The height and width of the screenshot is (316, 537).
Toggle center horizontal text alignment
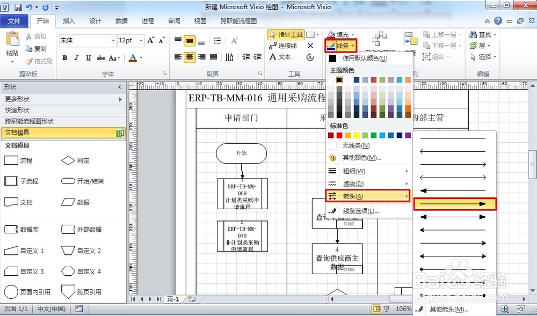click(190, 57)
